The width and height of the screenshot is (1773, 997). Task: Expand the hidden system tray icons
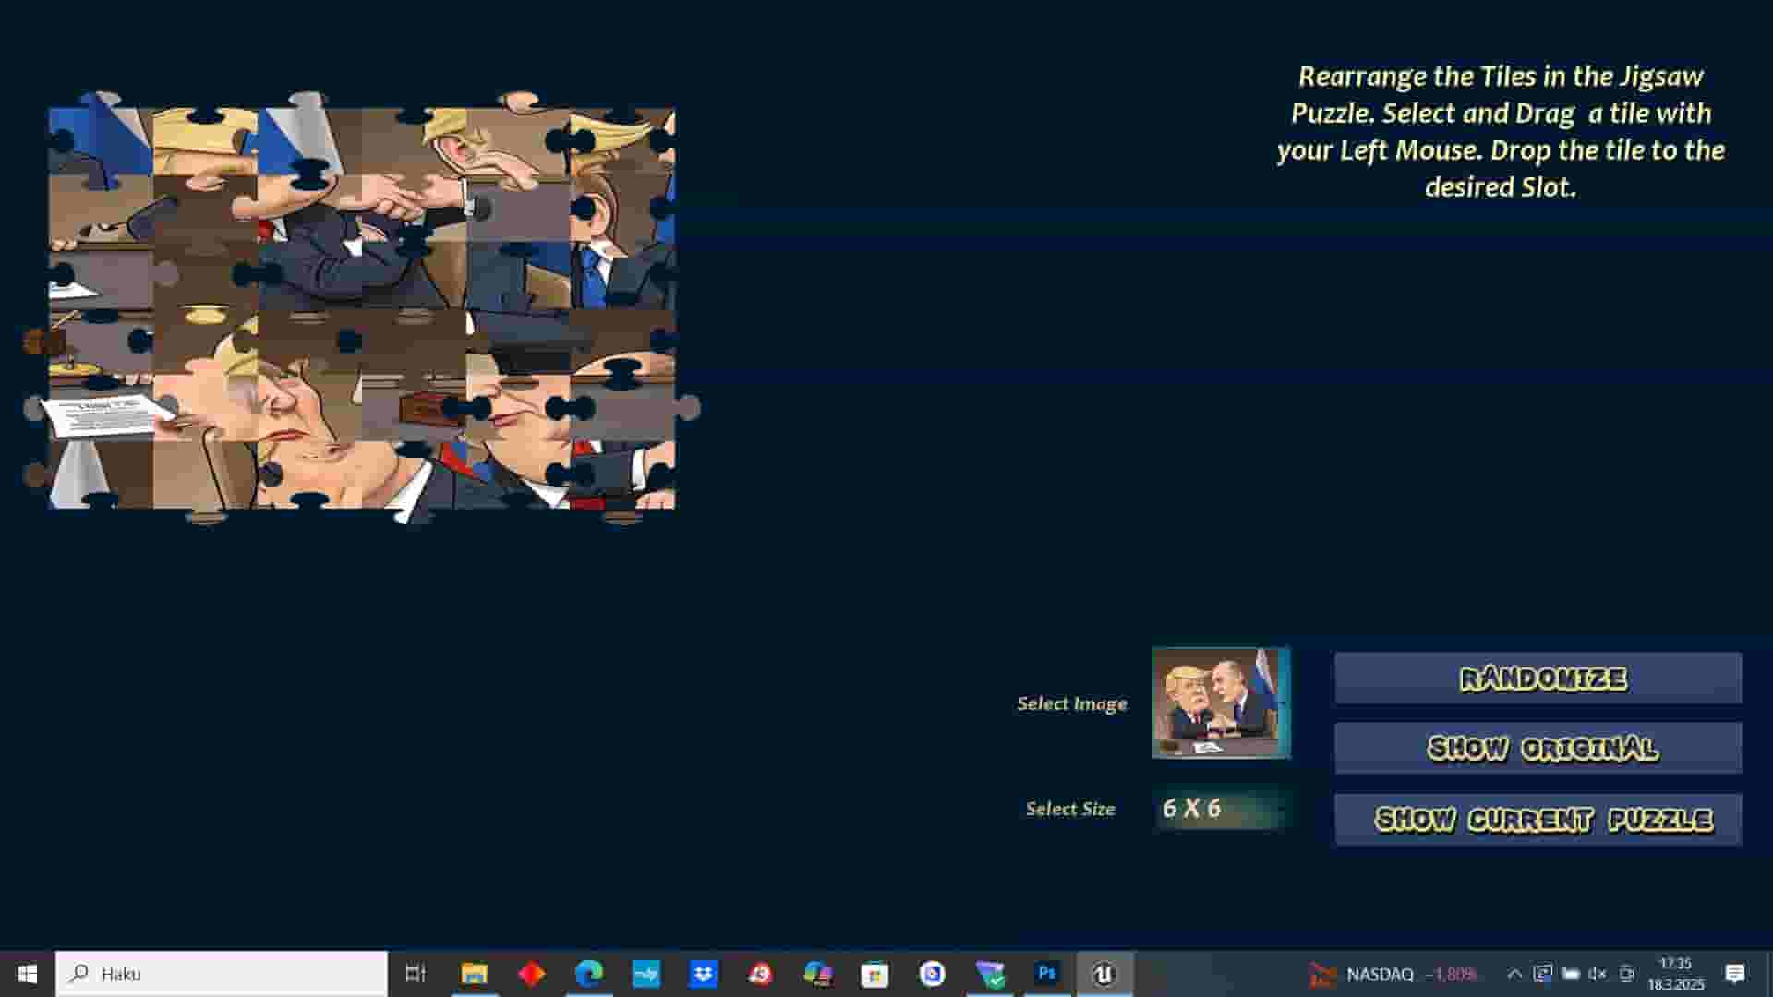(x=1515, y=974)
